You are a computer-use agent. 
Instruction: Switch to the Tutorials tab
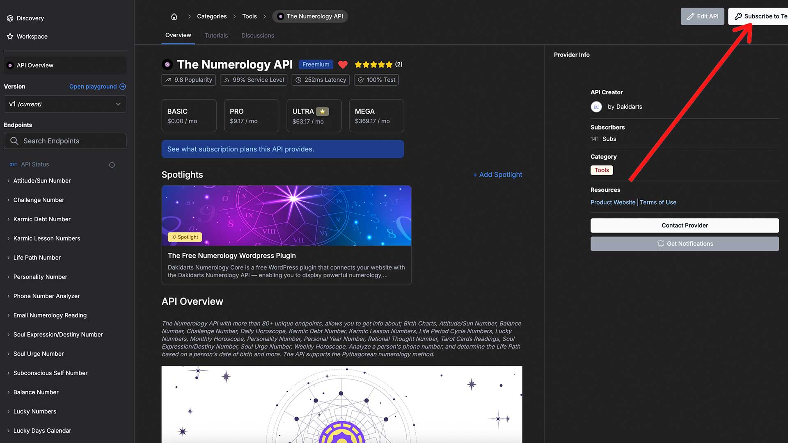point(216,36)
